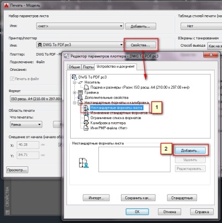Select the Носитель media icon in tree
The width and height of the screenshot is (222, 223).
tap(81, 82)
